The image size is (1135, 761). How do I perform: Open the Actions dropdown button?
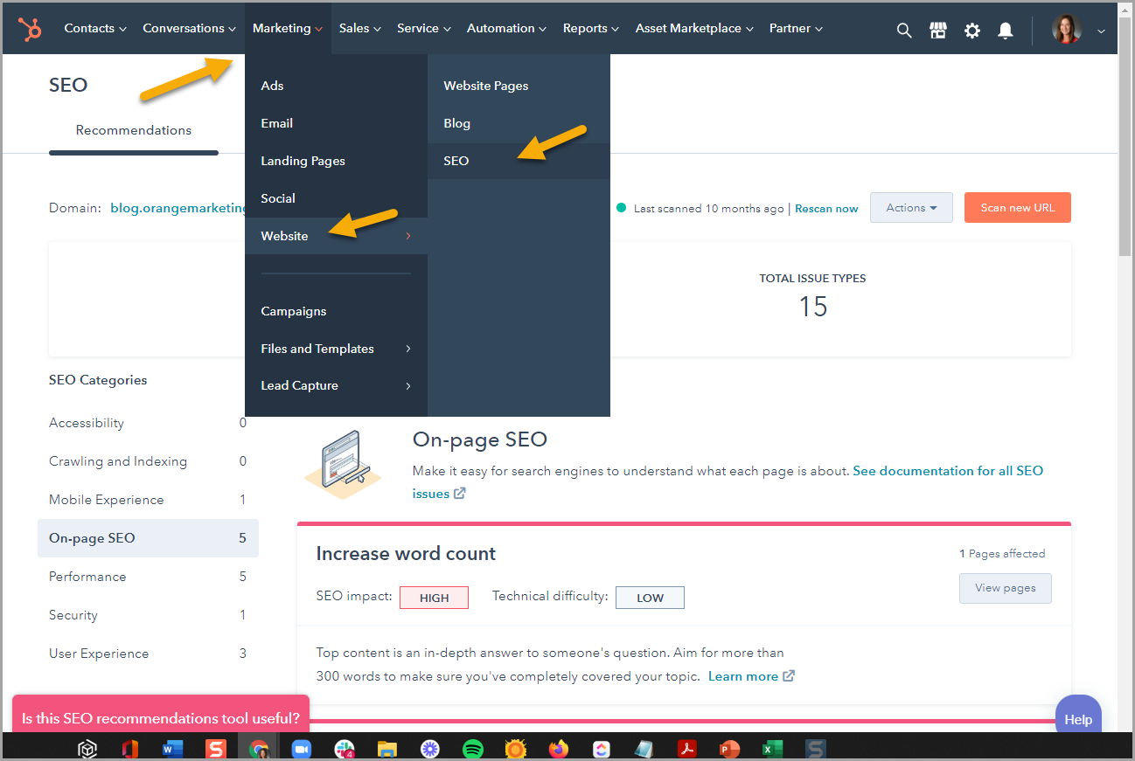[x=911, y=208]
